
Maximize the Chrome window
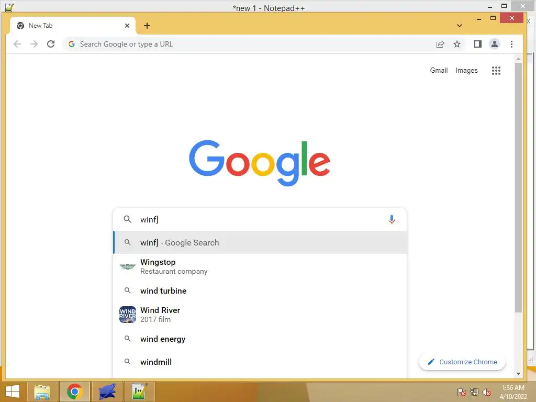click(493, 18)
